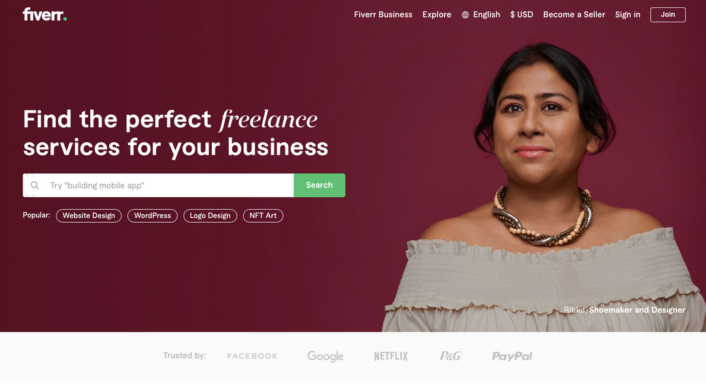
Task: Select the NFT Art popular tag
Action: coord(263,216)
